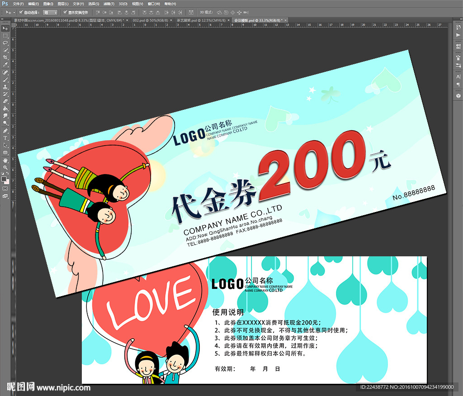Select the Lasso tool
Screen dimensions: 463x396
[x=5, y=43]
